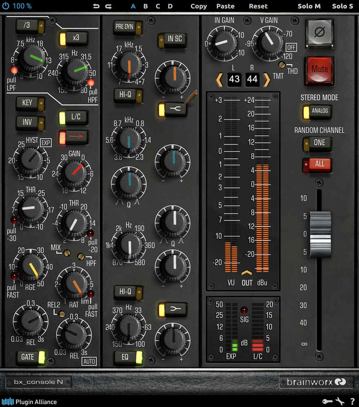Open plugin settings via the wrench icon
The height and width of the screenshot is (407, 359).
(x=340, y=402)
